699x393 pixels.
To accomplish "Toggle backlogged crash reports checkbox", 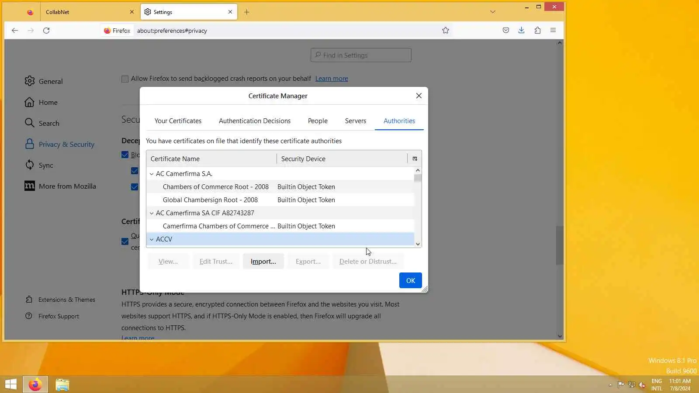I will tap(125, 79).
